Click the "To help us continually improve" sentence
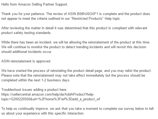The height and width of the screenshot is (119, 158). (77, 109)
